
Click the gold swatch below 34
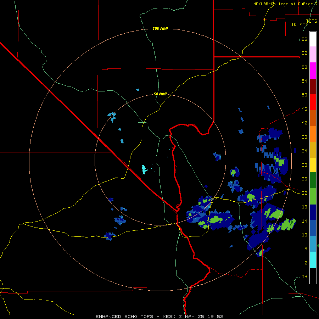pos(313,150)
